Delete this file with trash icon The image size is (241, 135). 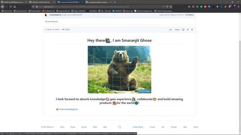tap(192, 30)
